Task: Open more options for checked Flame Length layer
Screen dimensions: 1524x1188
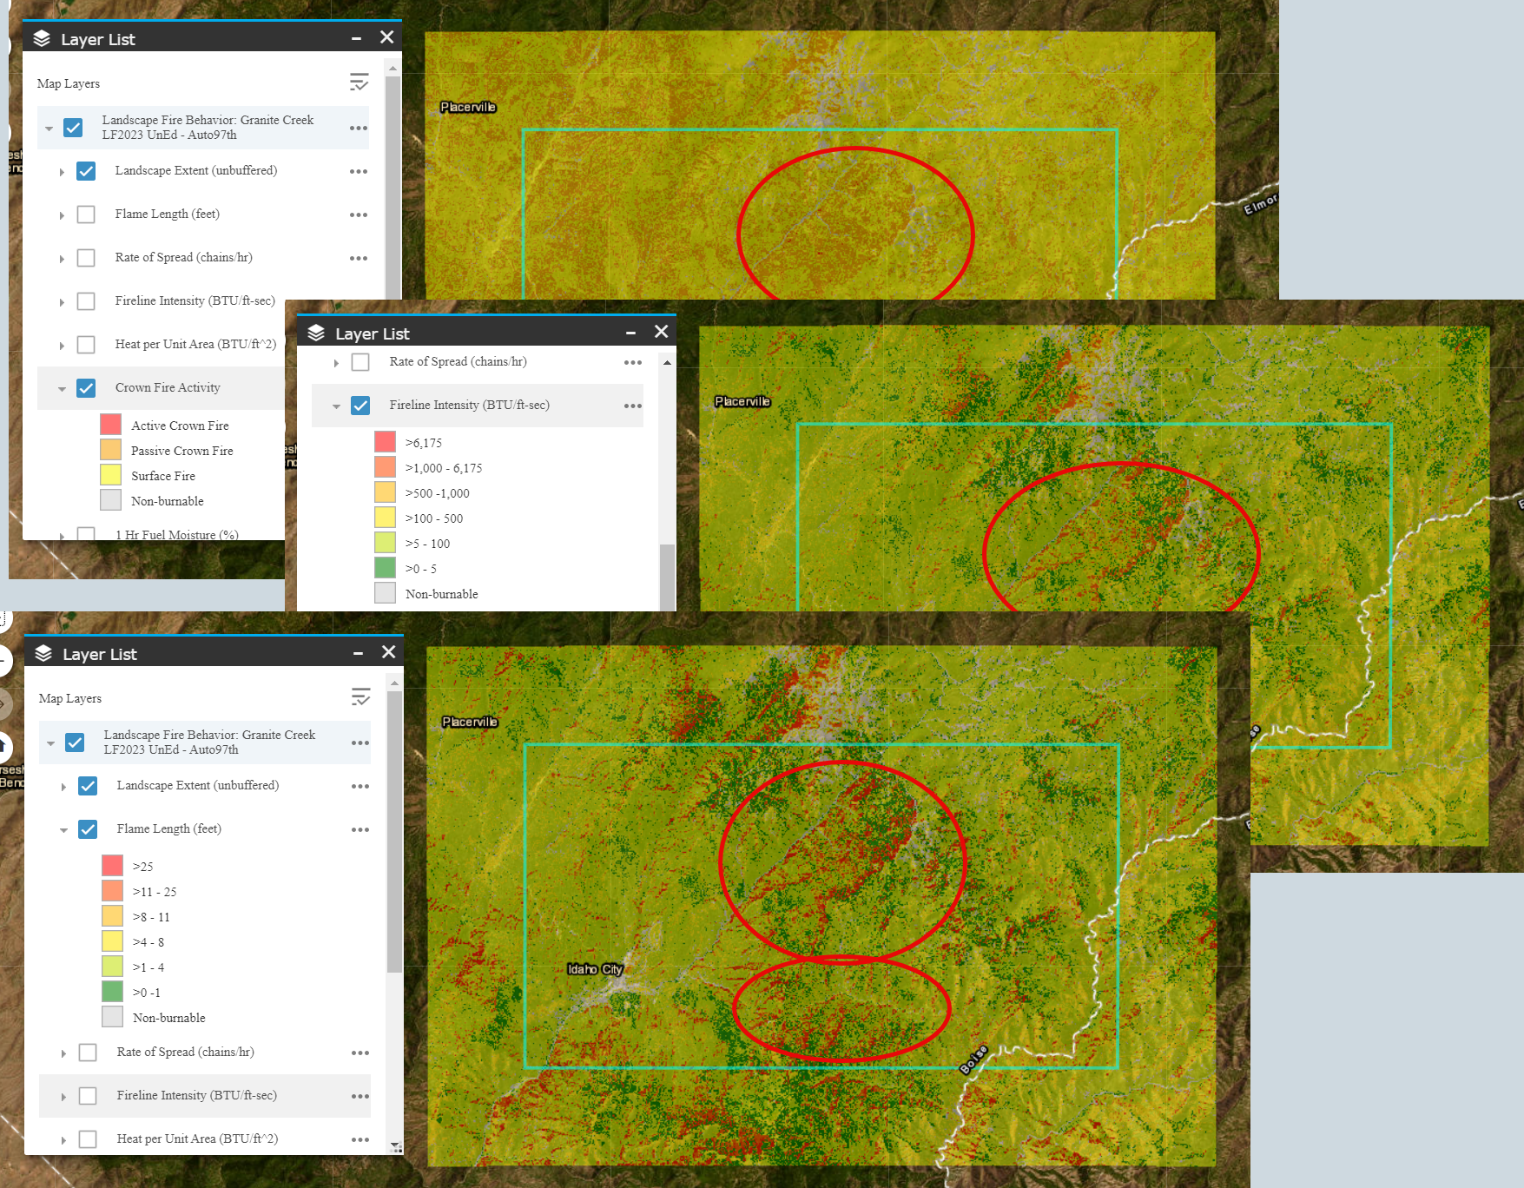Action: (360, 829)
